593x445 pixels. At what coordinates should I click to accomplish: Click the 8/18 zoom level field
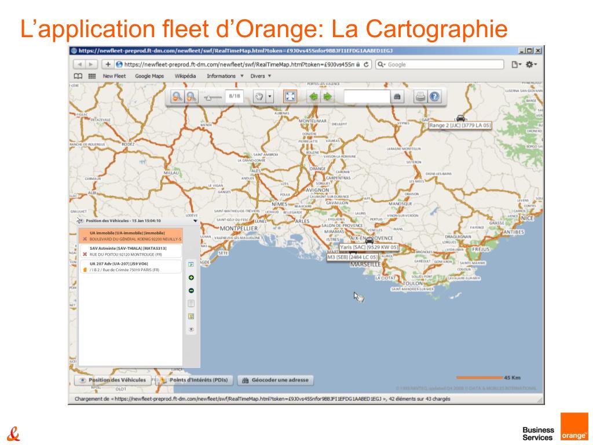tap(235, 96)
